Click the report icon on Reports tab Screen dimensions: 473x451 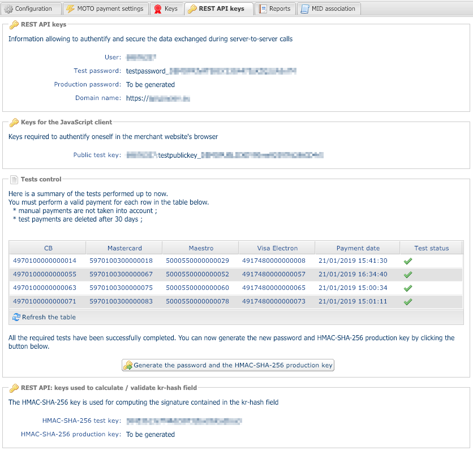(263, 9)
